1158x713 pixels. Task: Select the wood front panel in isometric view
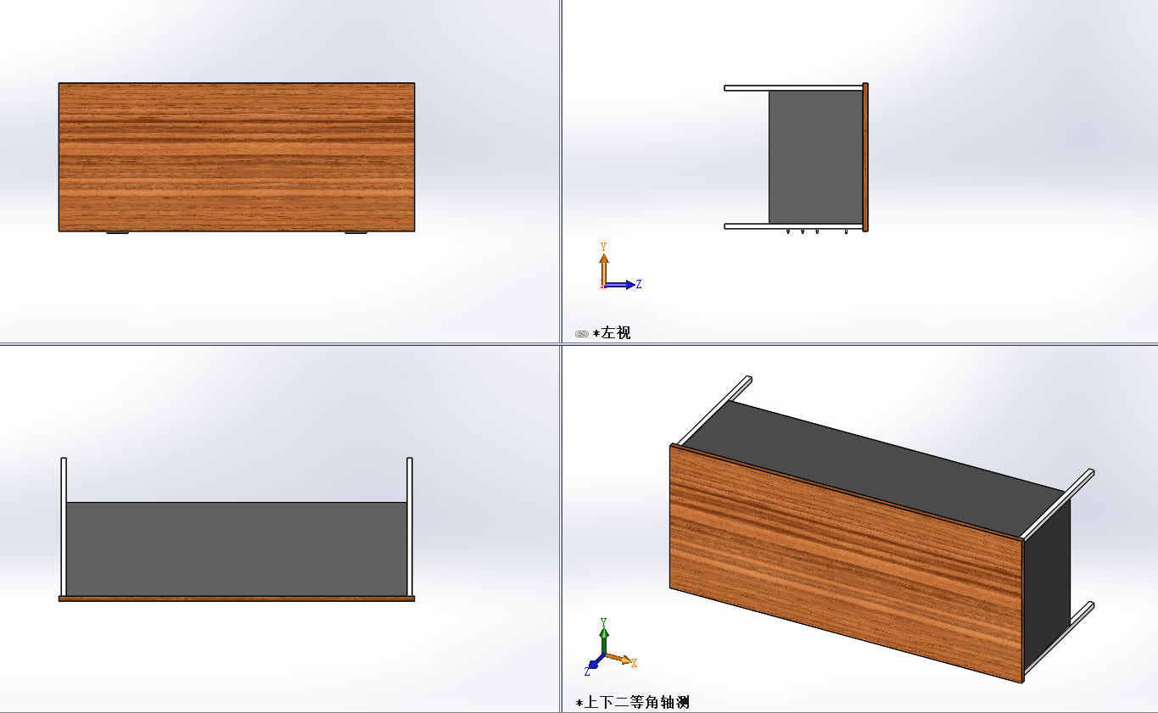pos(844,564)
